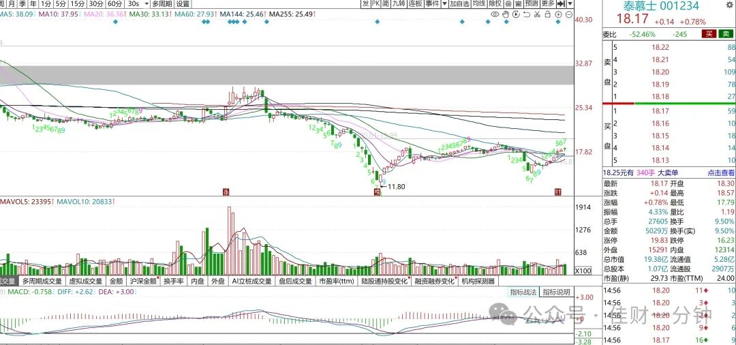Screen dimensions: 736x345
Task: Select the scissors cut tool
Action: [537, 14]
